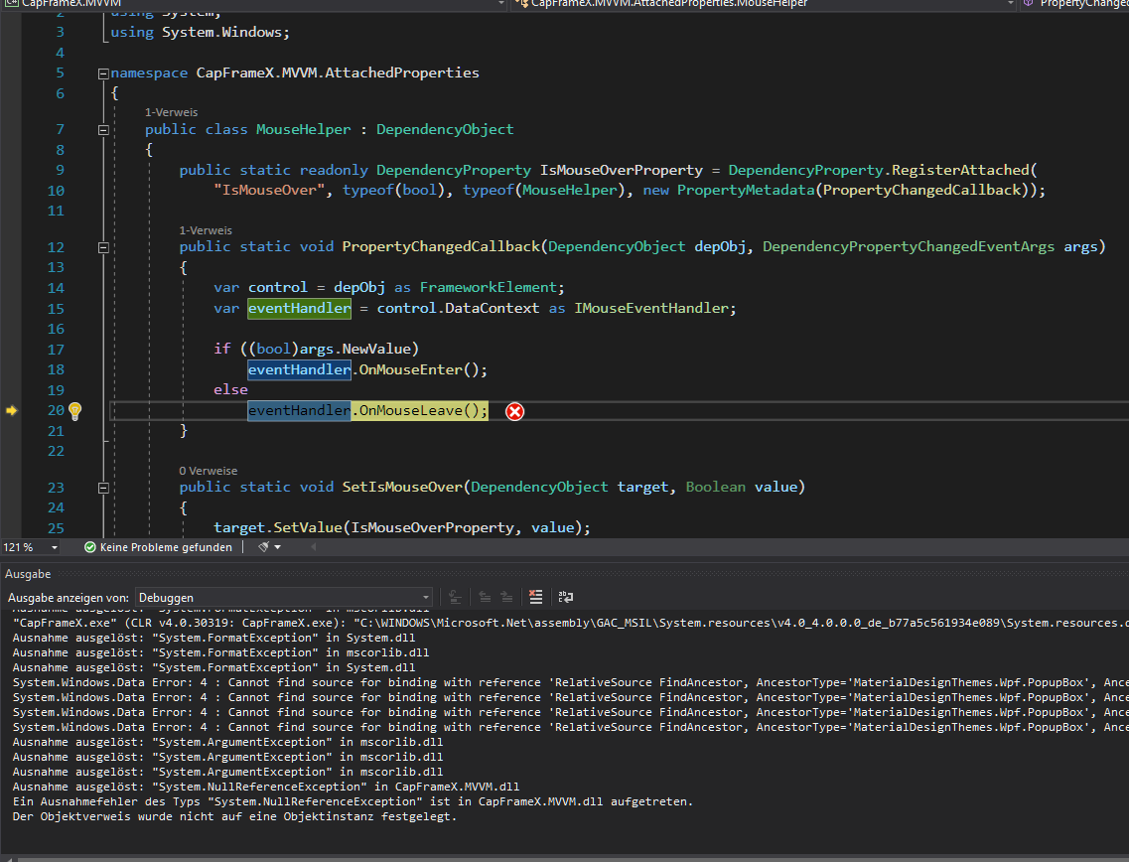Click the red exception error icon

coord(514,411)
